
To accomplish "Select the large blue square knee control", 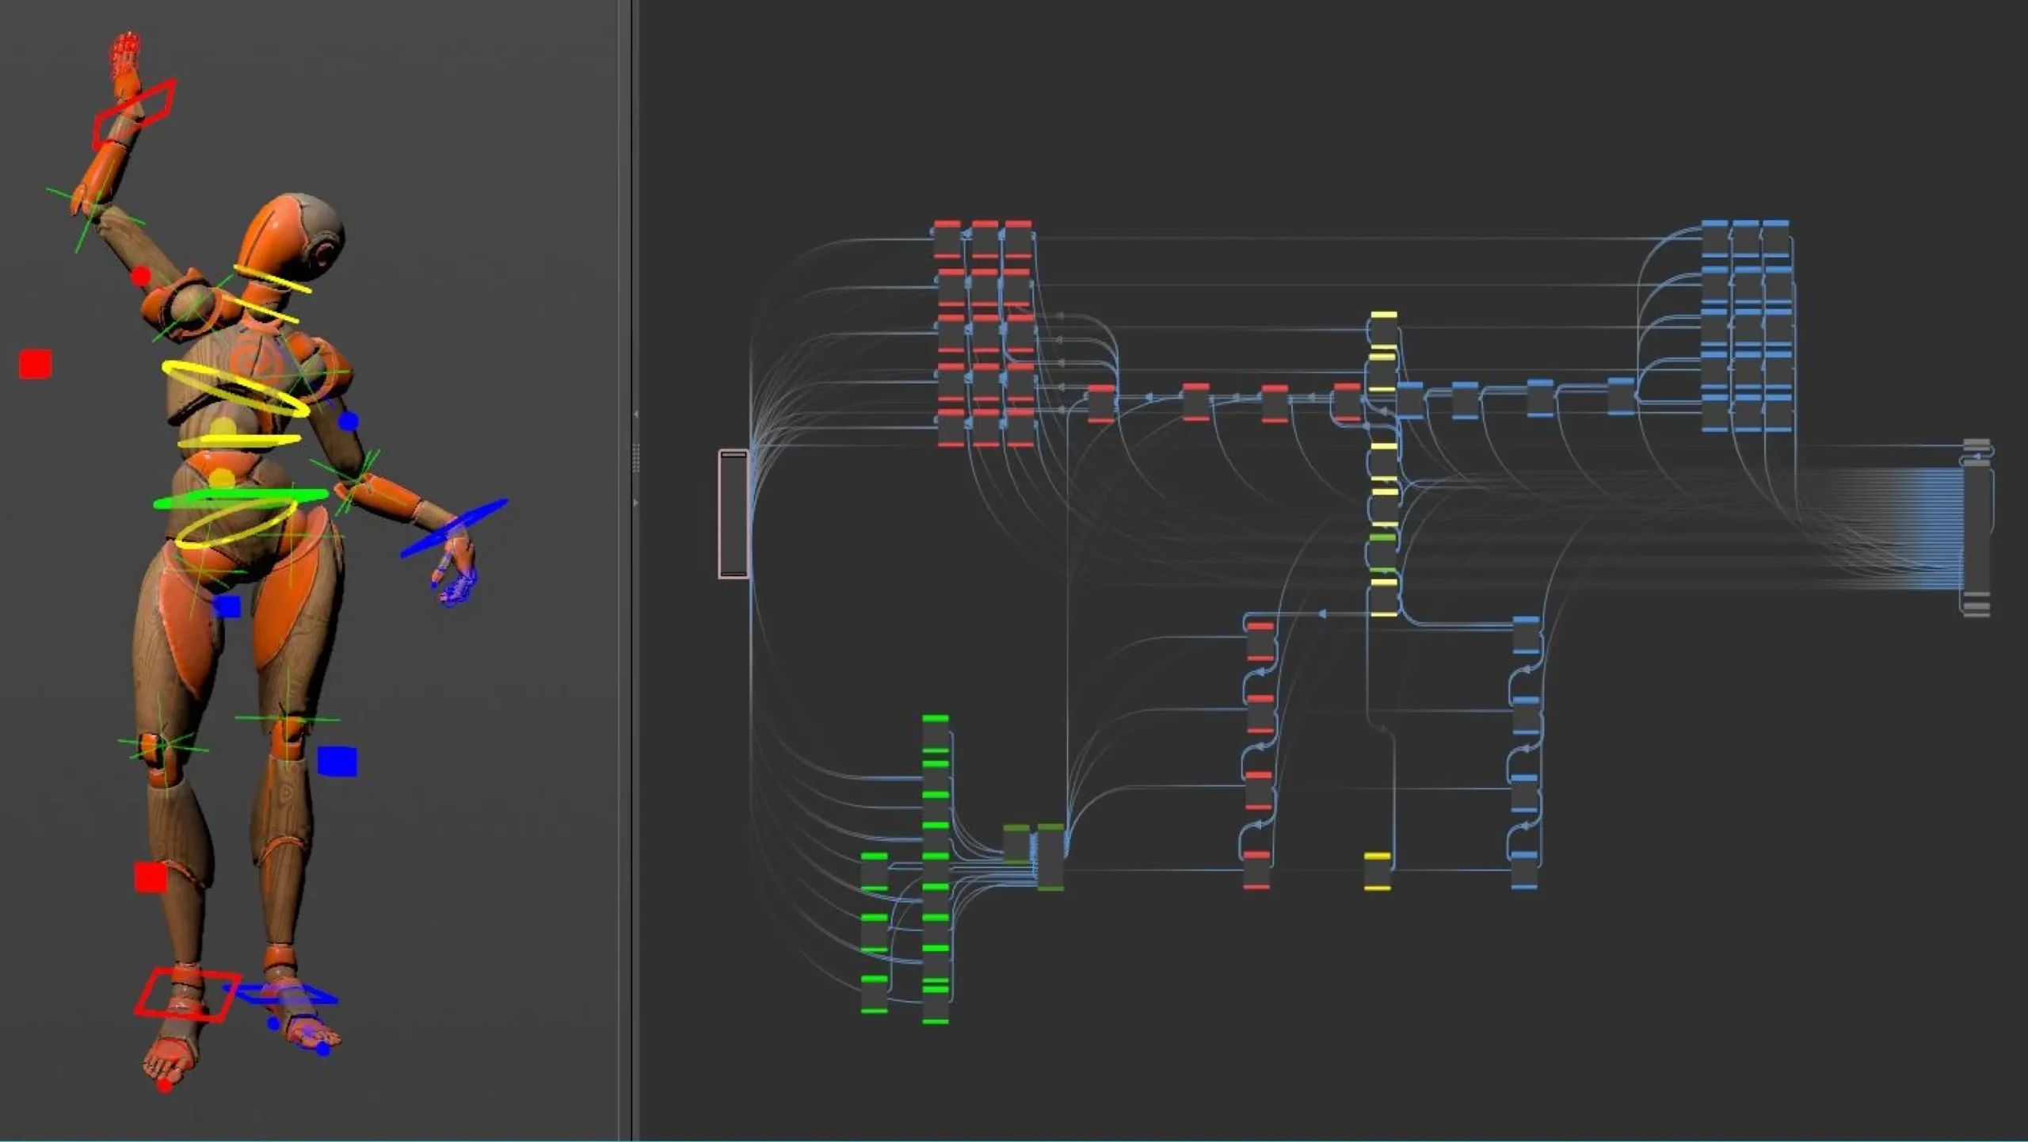I will [x=337, y=762].
